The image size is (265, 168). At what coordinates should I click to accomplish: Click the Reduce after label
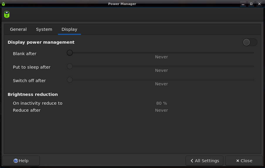pos(27,110)
